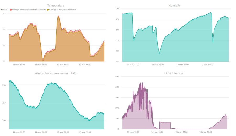Select 'Average of TemperatureFromHumidity' legend label

(29, 10)
